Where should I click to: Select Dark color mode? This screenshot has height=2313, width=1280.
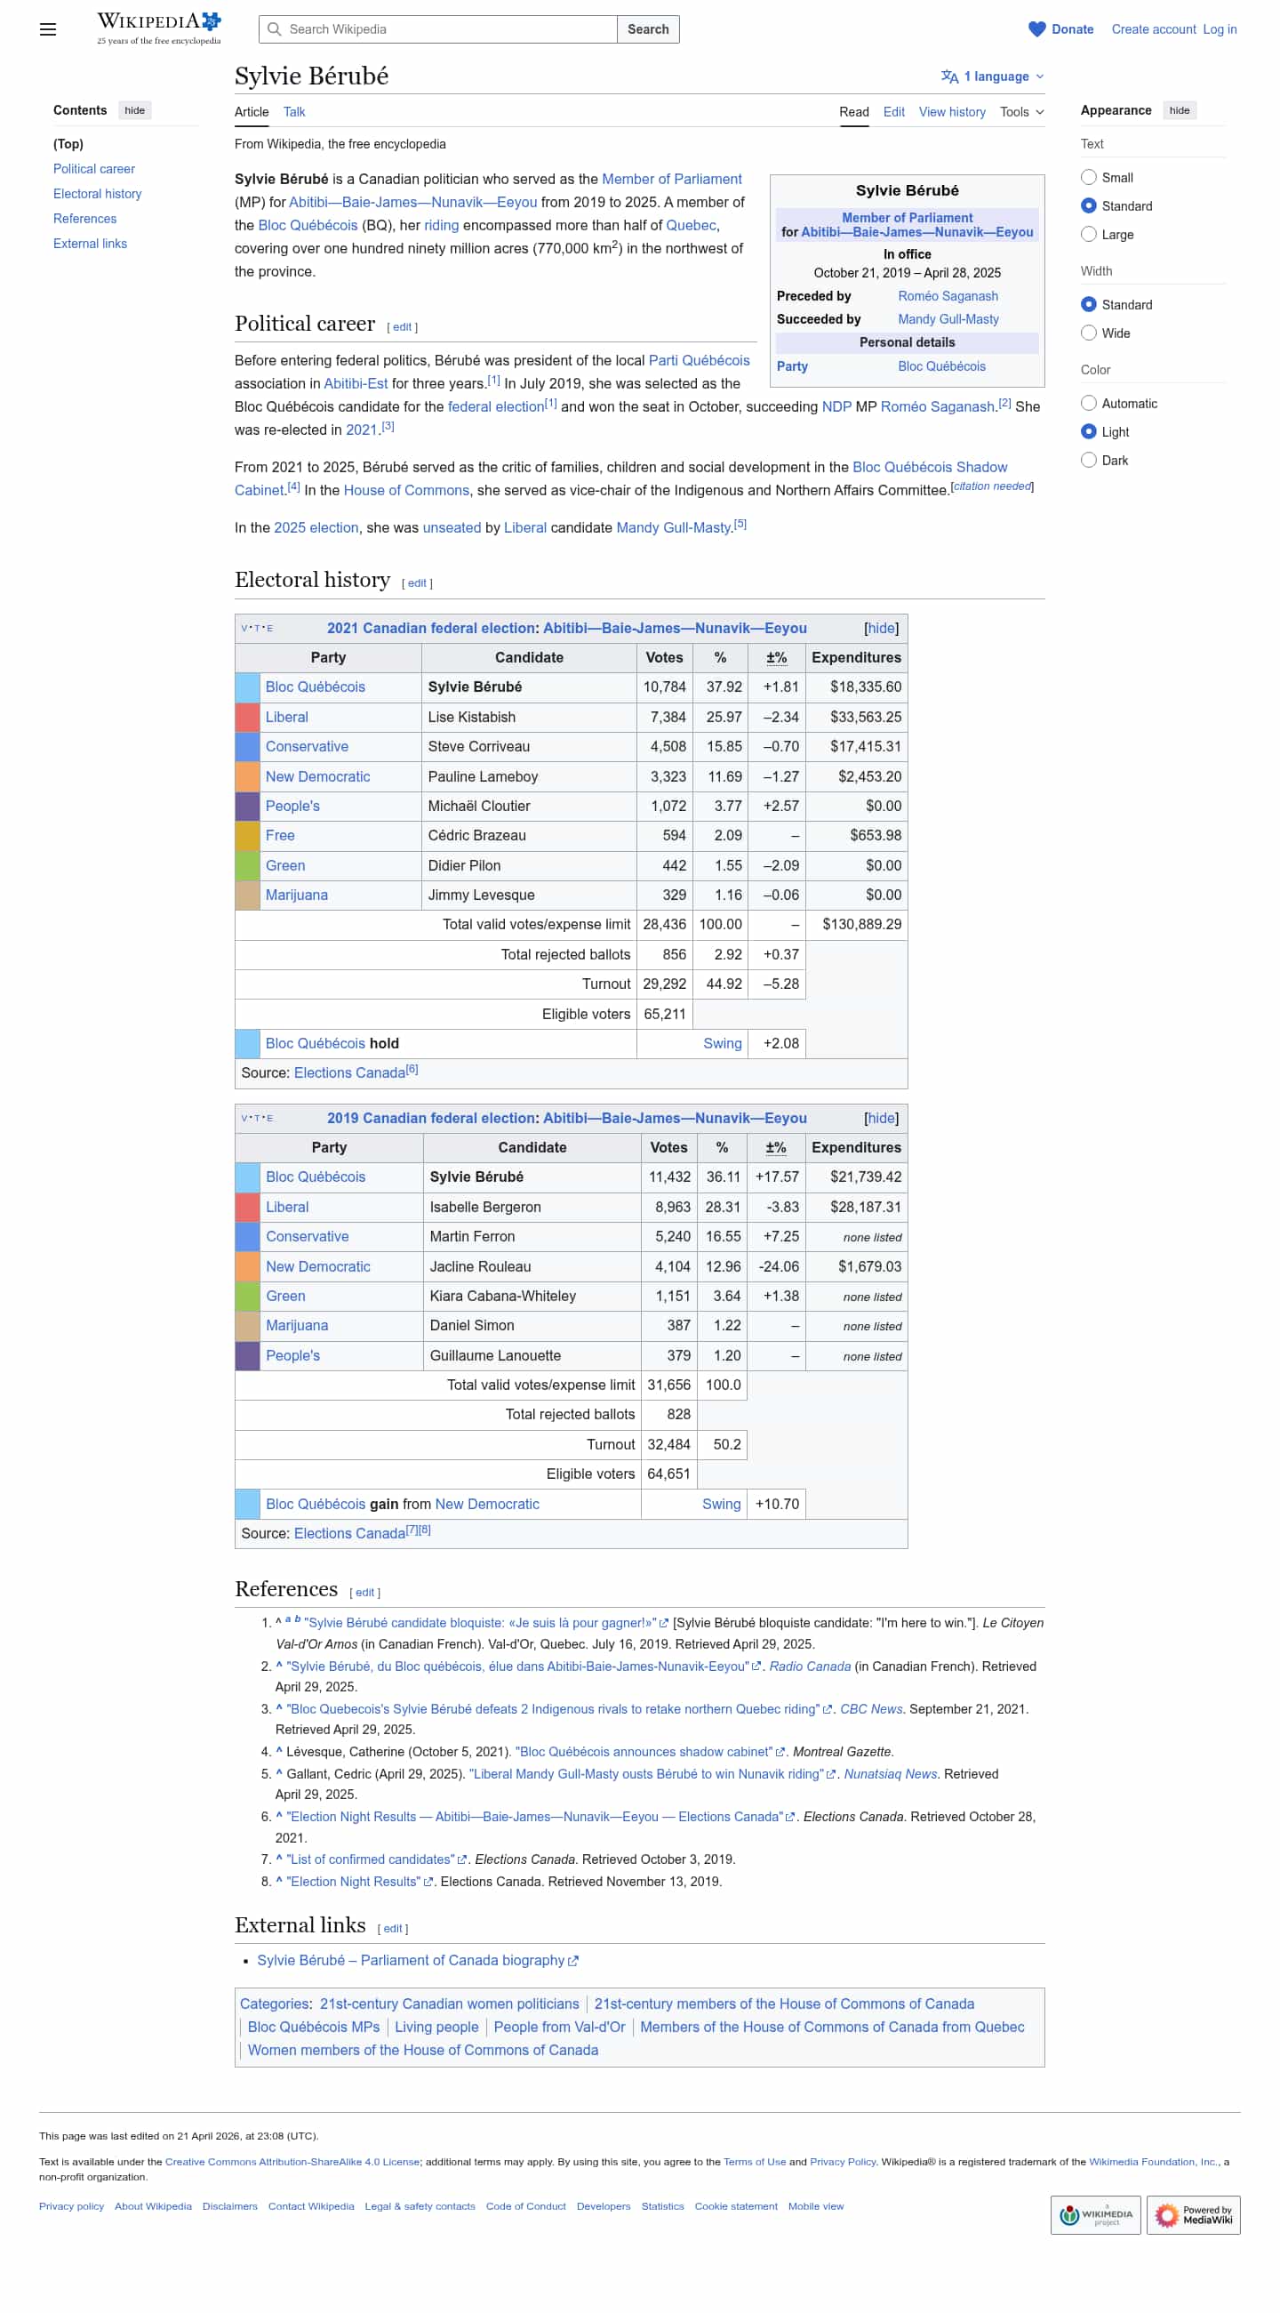click(x=1089, y=460)
